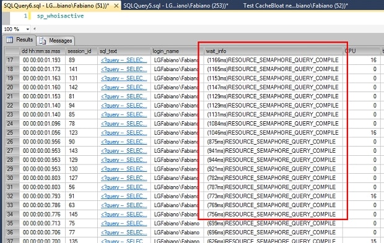Select row header 32
384x243 pixels.
[x=12, y=196]
